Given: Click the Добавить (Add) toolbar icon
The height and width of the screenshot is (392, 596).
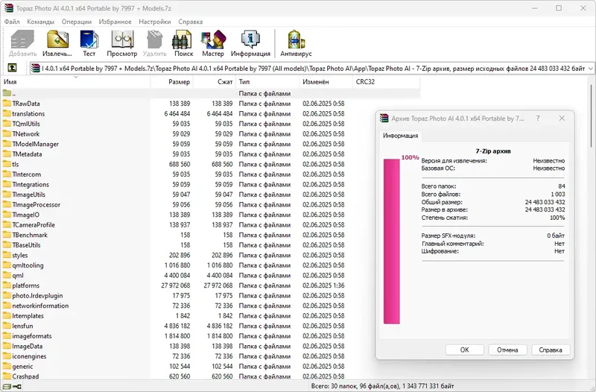Looking at the screenshot, I should [22, 43].
